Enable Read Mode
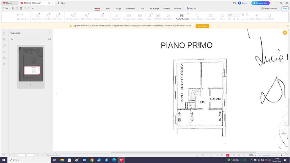290x163 pixels. point(269,17)
